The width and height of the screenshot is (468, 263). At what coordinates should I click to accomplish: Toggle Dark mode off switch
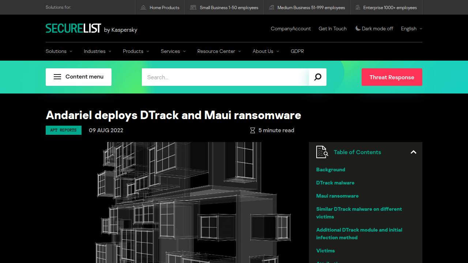coord(374,28)
